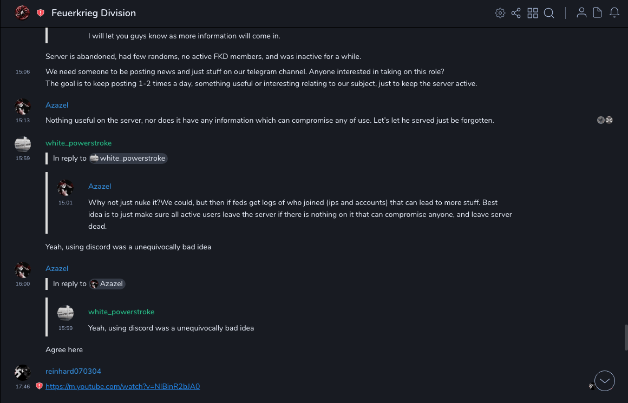Viewport: 628px width, 403px height.
Task: Click the white_powerstroke reply-to pill
Action: click(x=128, y=158)
